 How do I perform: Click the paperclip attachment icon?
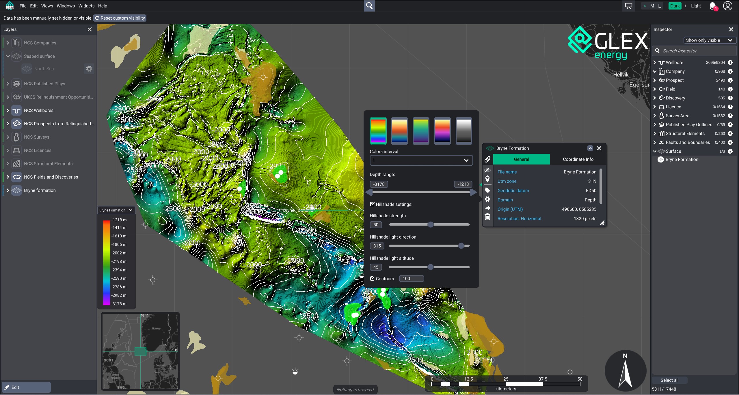pyautogui.click(x=487, y=159)
